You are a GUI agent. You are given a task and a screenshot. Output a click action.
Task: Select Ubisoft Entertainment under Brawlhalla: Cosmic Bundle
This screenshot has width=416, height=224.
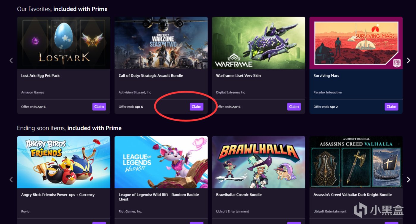coord(233,212)
